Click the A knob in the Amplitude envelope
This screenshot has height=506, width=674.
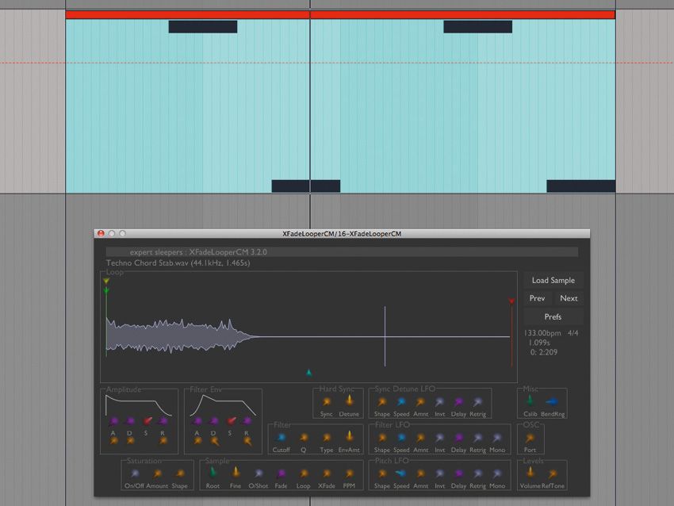pos(114,420)
